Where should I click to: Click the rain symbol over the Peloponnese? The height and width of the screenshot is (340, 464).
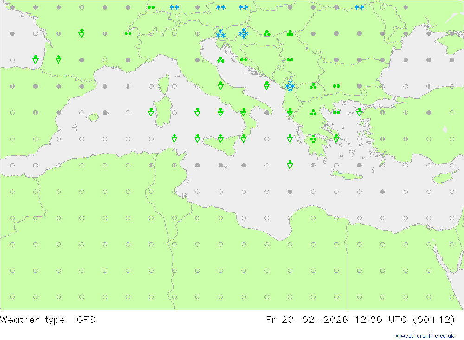coord(313,139)
